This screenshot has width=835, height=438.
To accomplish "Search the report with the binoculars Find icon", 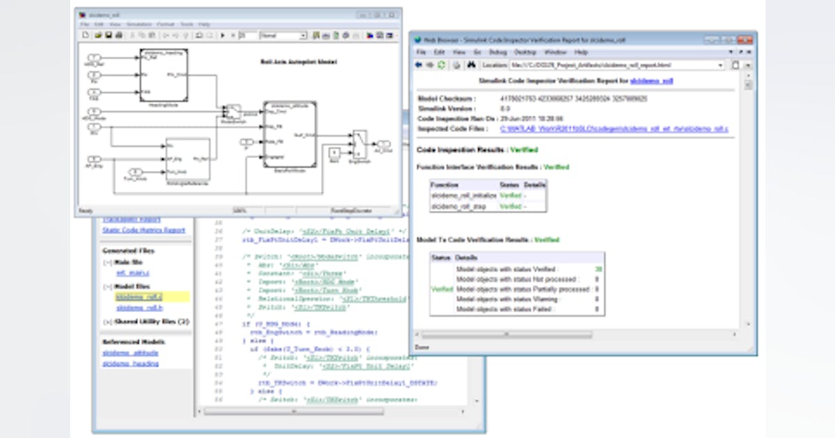I will 470,65.
